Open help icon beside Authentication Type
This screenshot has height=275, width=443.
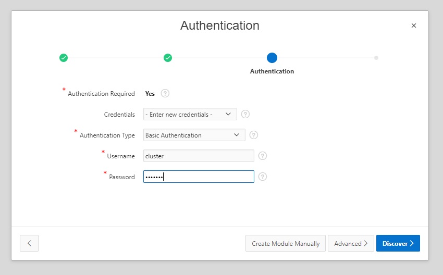click(x=254, y=135)
